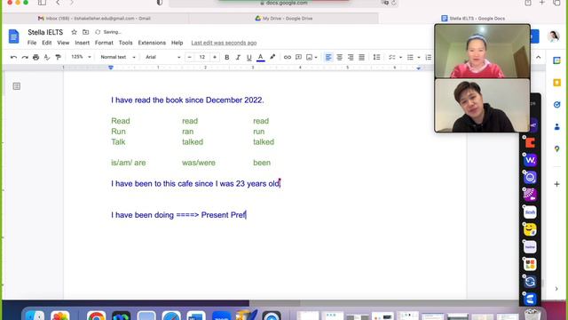Click the plus icon to get add-ons

(x=556, y=184)
